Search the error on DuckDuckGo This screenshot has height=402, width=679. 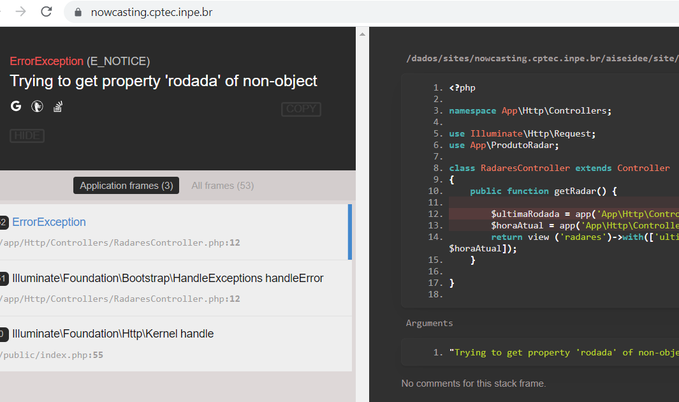coord(37,106)
